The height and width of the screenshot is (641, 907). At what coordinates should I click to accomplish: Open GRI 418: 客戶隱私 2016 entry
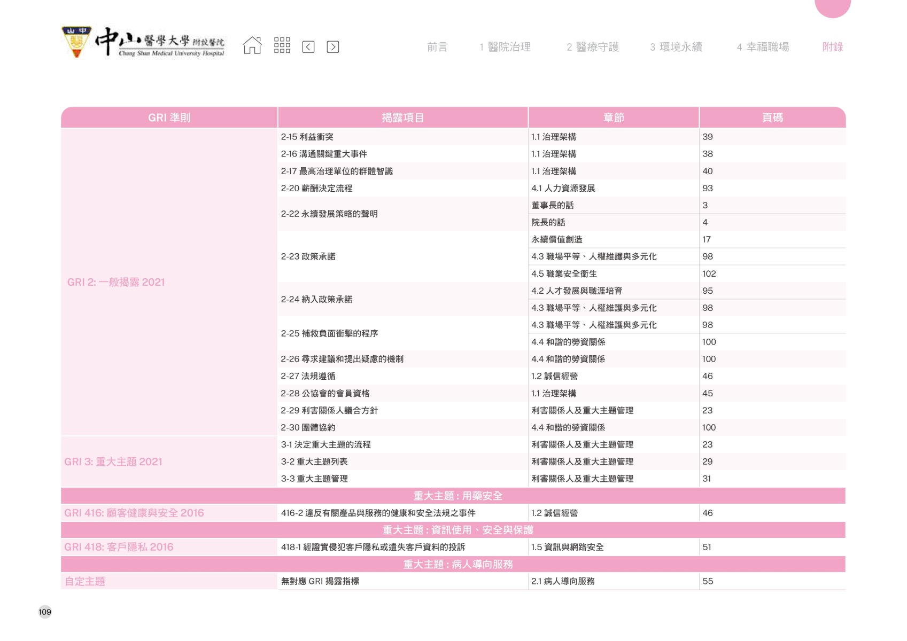tap(119, 547)
